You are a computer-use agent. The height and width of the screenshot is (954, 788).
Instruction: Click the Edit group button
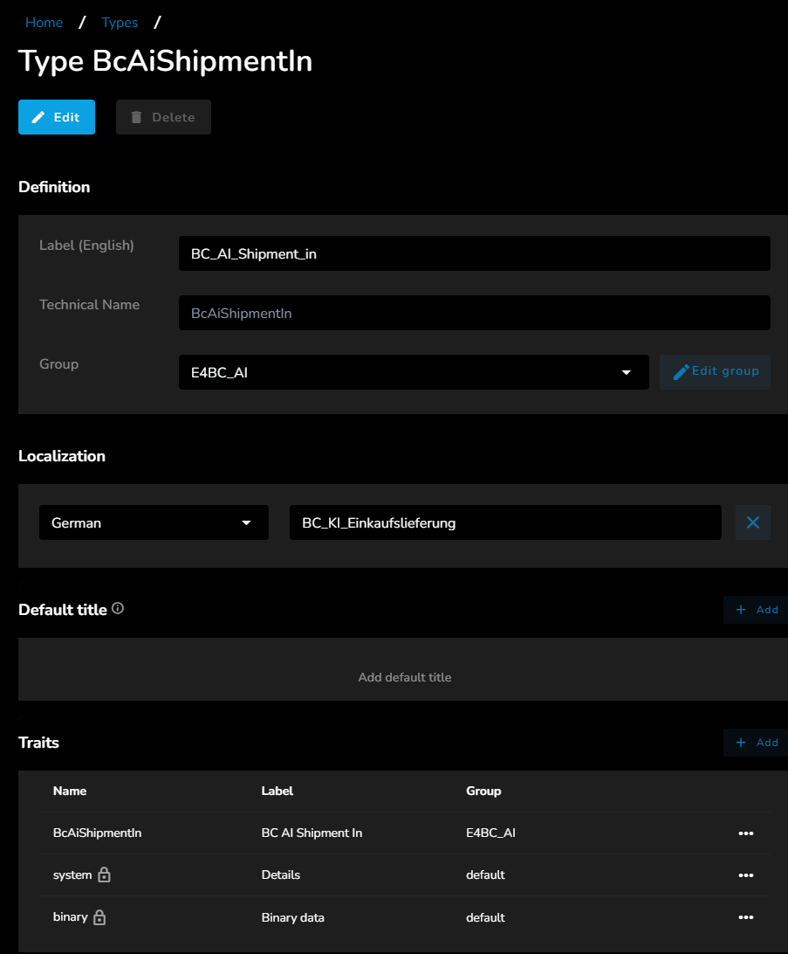(x=715, y=371)
